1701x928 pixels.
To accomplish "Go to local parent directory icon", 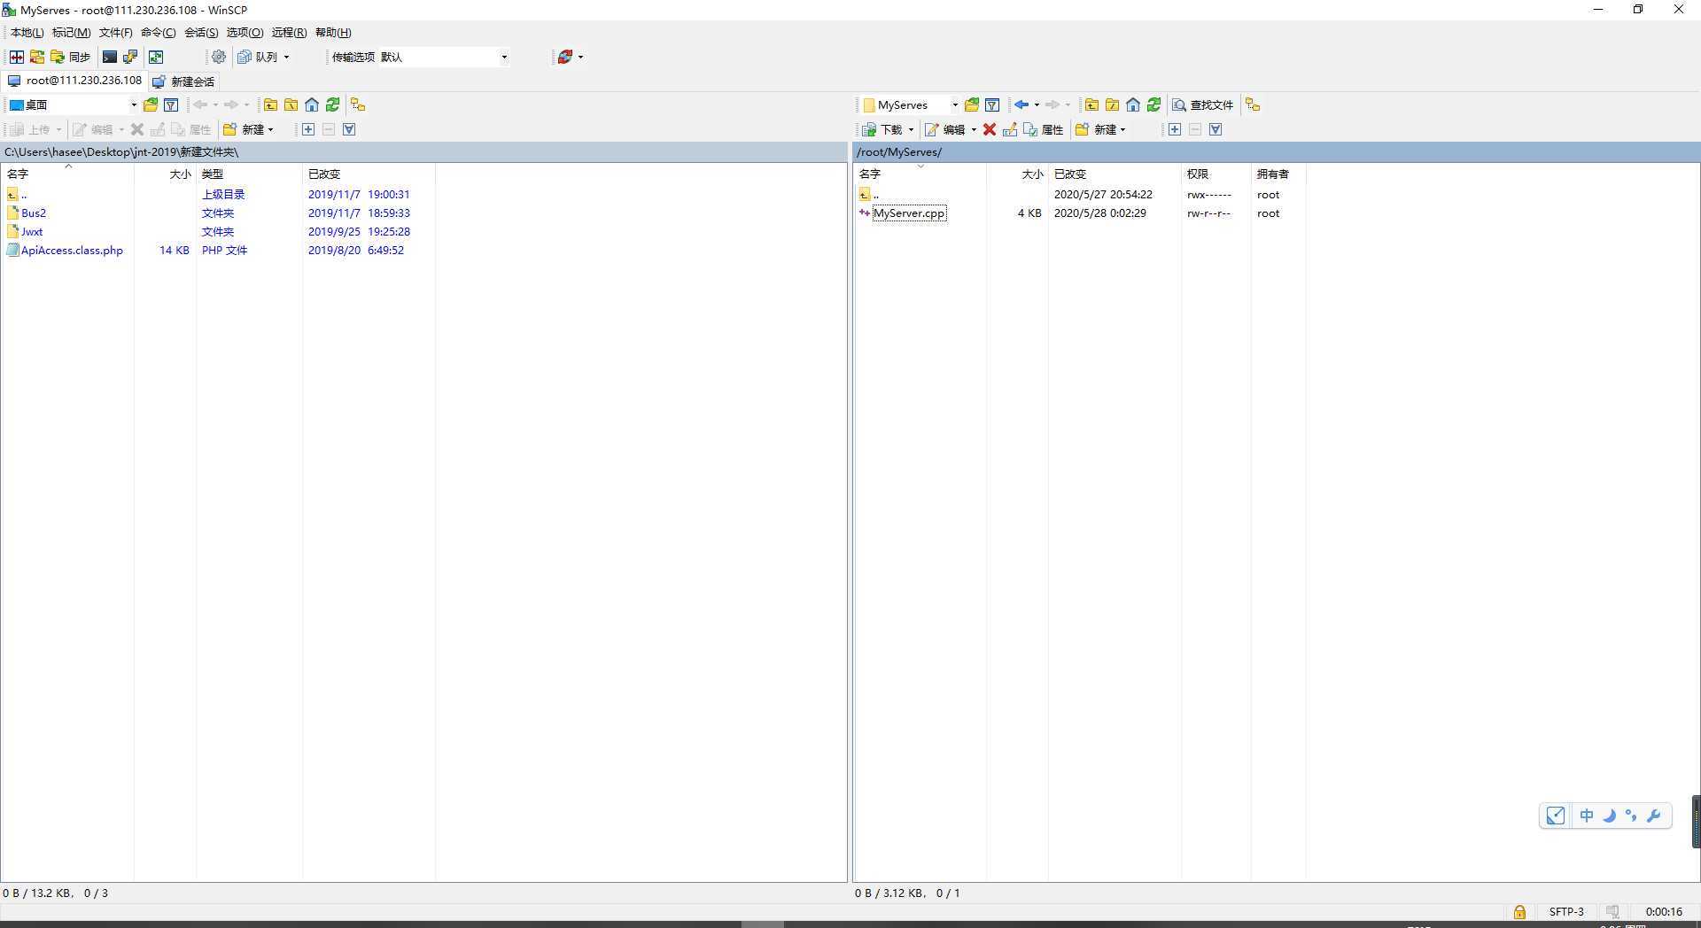I will point(270,104).
